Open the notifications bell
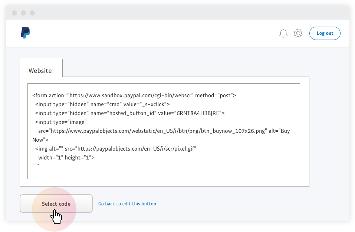The width and height of the screenshot is (355, 232). click(x=283, y=33)
